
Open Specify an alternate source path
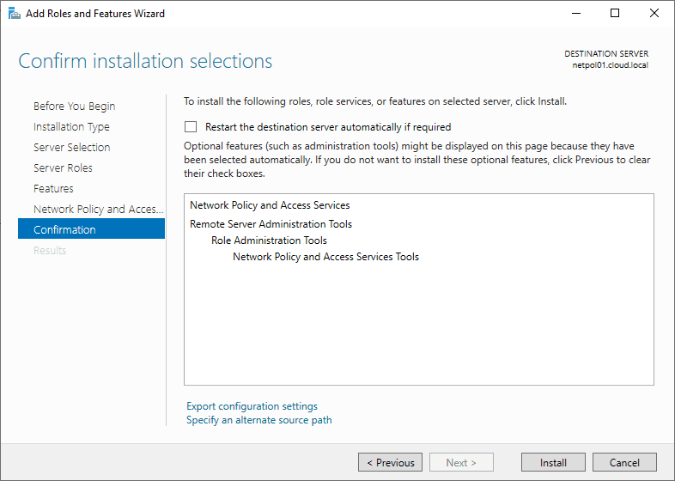[258, 420]
